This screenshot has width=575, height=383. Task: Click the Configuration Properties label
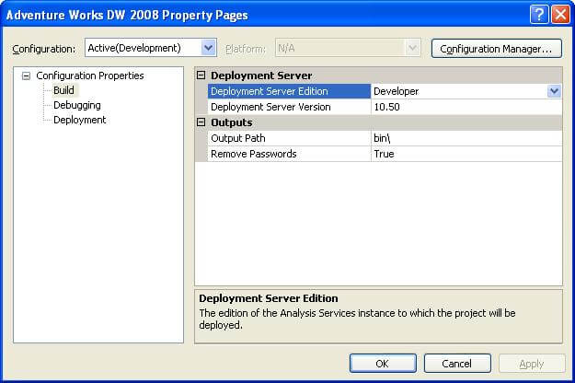(90, 75)
